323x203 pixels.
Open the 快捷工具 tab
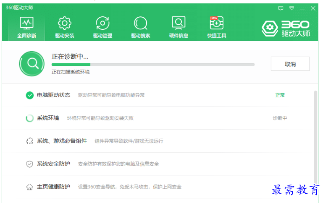[x=216, y=28]
